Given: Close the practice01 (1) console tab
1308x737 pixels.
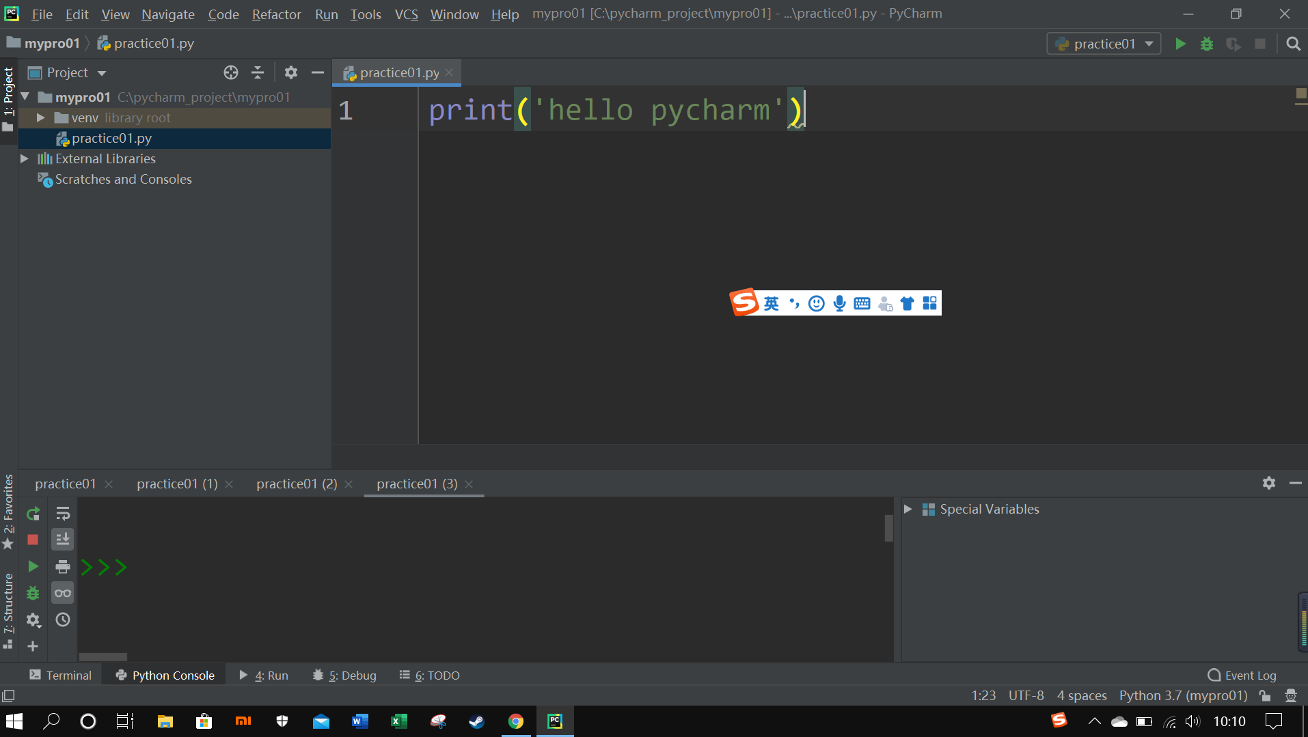Looking at the screenshot, I should coord(229,484).
